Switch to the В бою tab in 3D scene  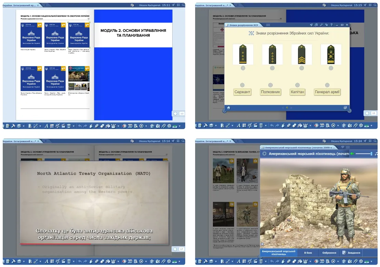pyautogui.click(x=308, y=253)
